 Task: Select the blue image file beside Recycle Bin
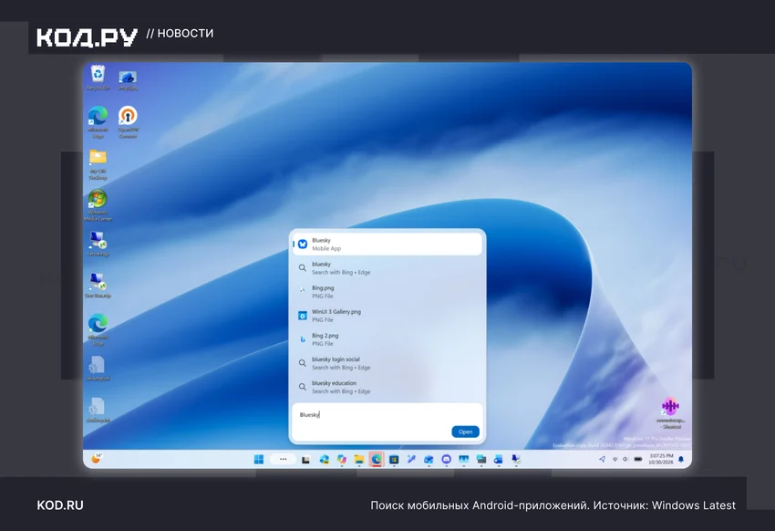(x=128, y=80)
